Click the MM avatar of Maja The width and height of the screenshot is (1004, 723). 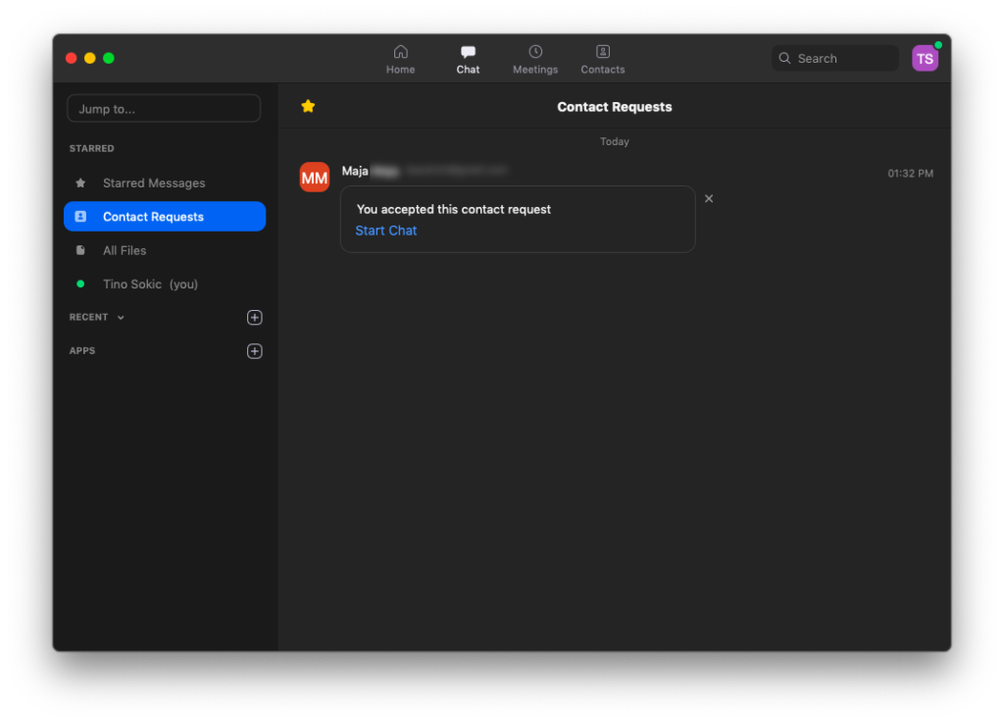click(315, 178)
